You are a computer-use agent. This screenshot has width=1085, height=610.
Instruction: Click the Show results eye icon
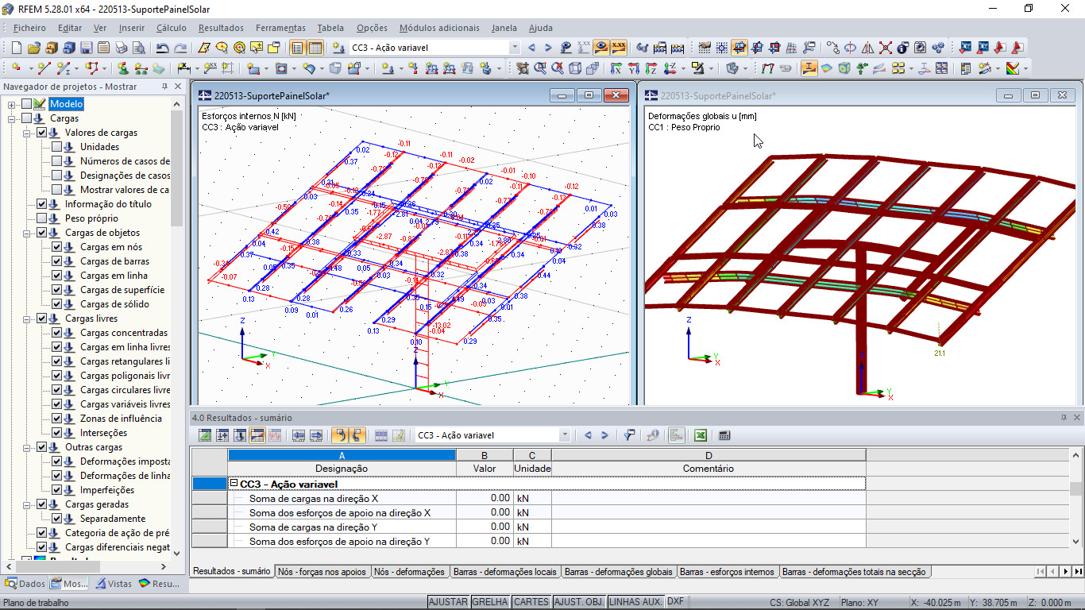(x=600, y=47)
